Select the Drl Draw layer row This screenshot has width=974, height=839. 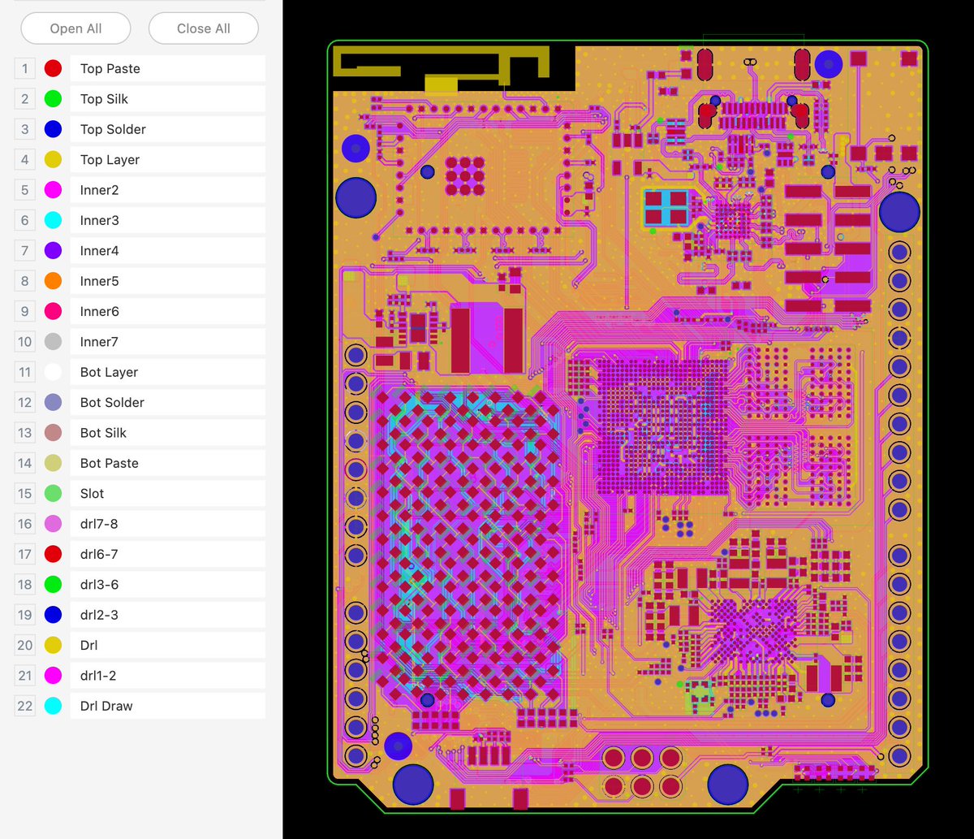(168, 706)
